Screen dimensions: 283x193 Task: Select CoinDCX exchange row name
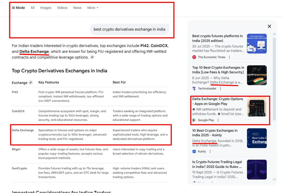(18, 111)
